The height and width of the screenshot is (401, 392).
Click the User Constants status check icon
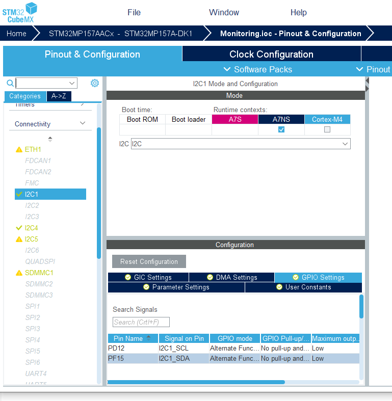point(279,287)
